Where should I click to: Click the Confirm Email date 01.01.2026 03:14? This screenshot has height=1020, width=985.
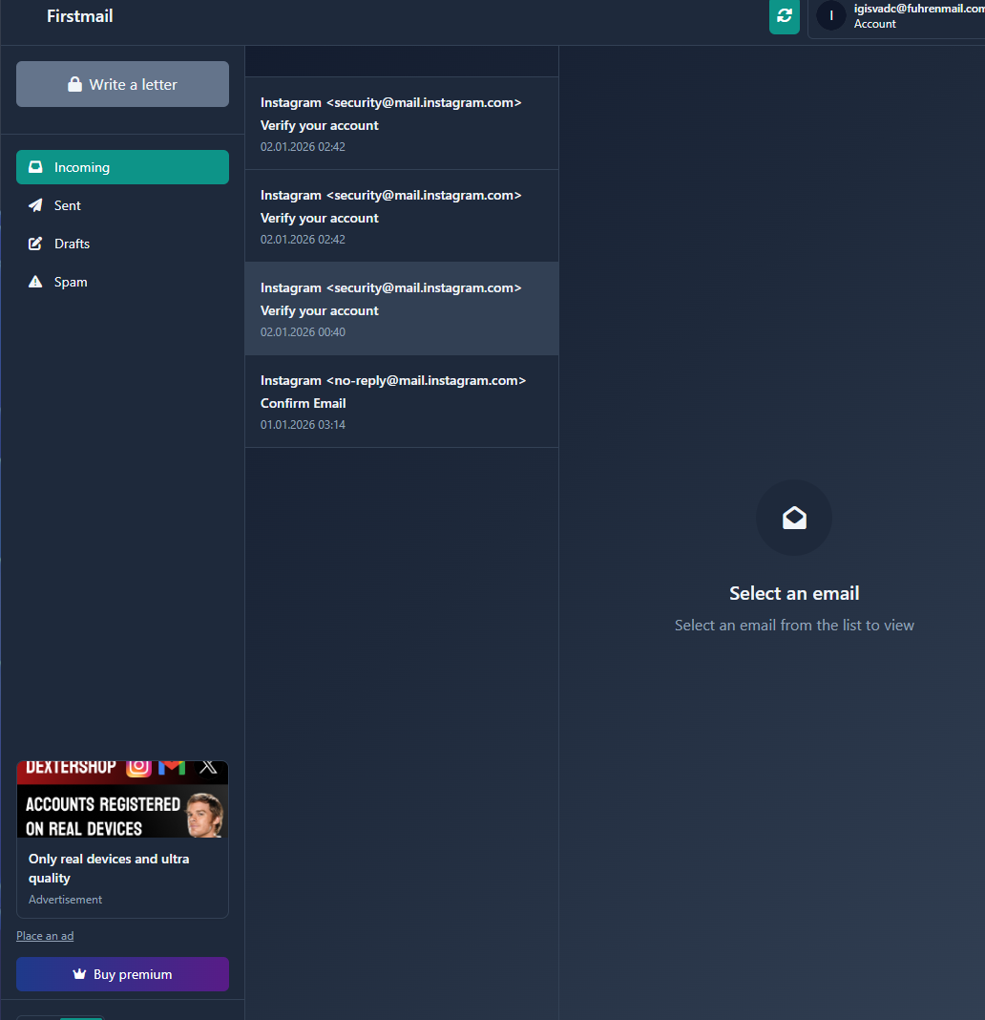(x=303, y=425)
